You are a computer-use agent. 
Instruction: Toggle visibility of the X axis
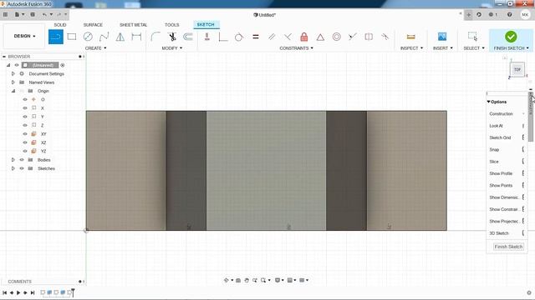(25, 108)
